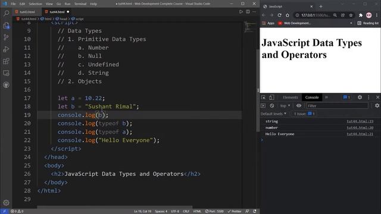Click editor vertical scrollbar

[x=258, y=90]
